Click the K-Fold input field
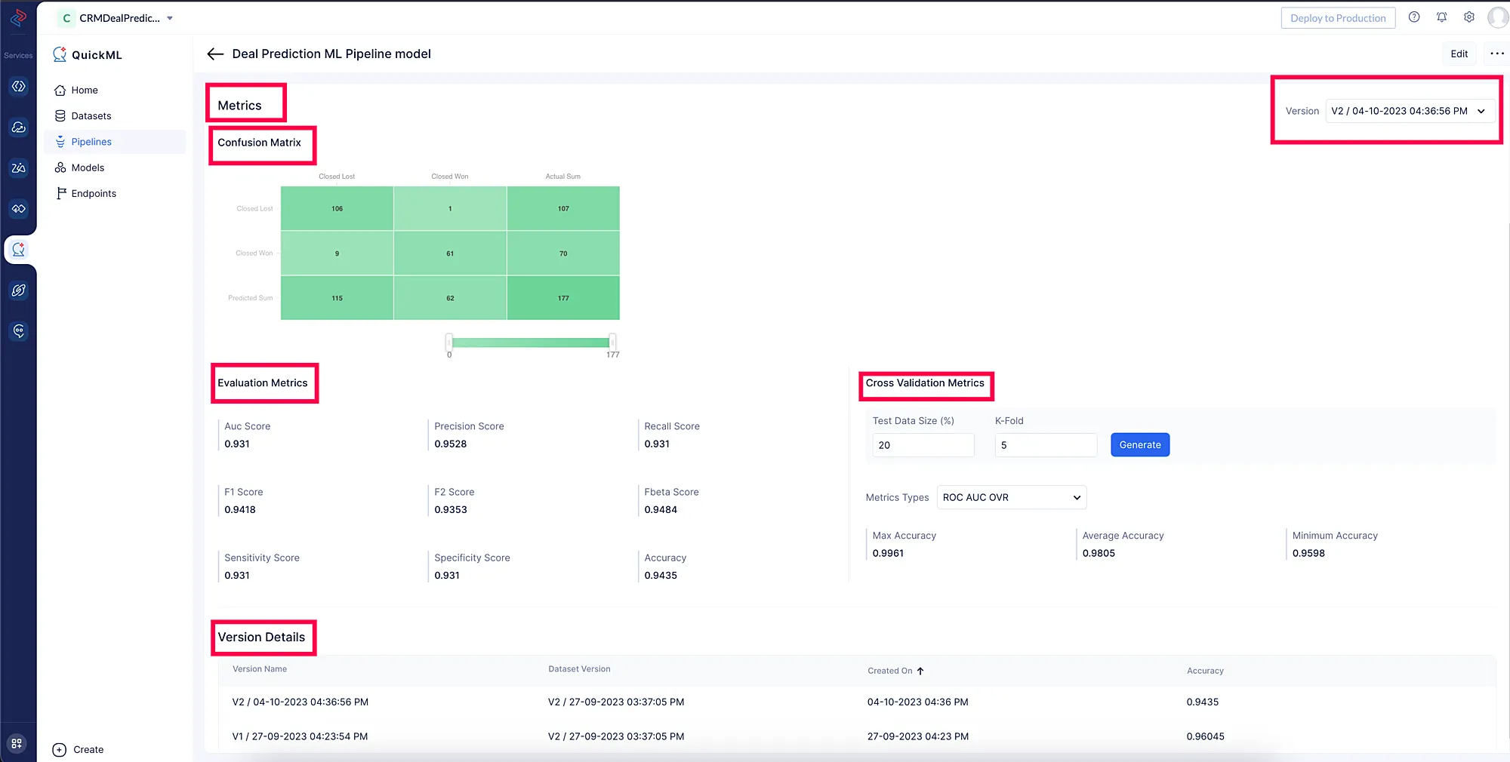The image size is (1510, 762). (1046, 444)
